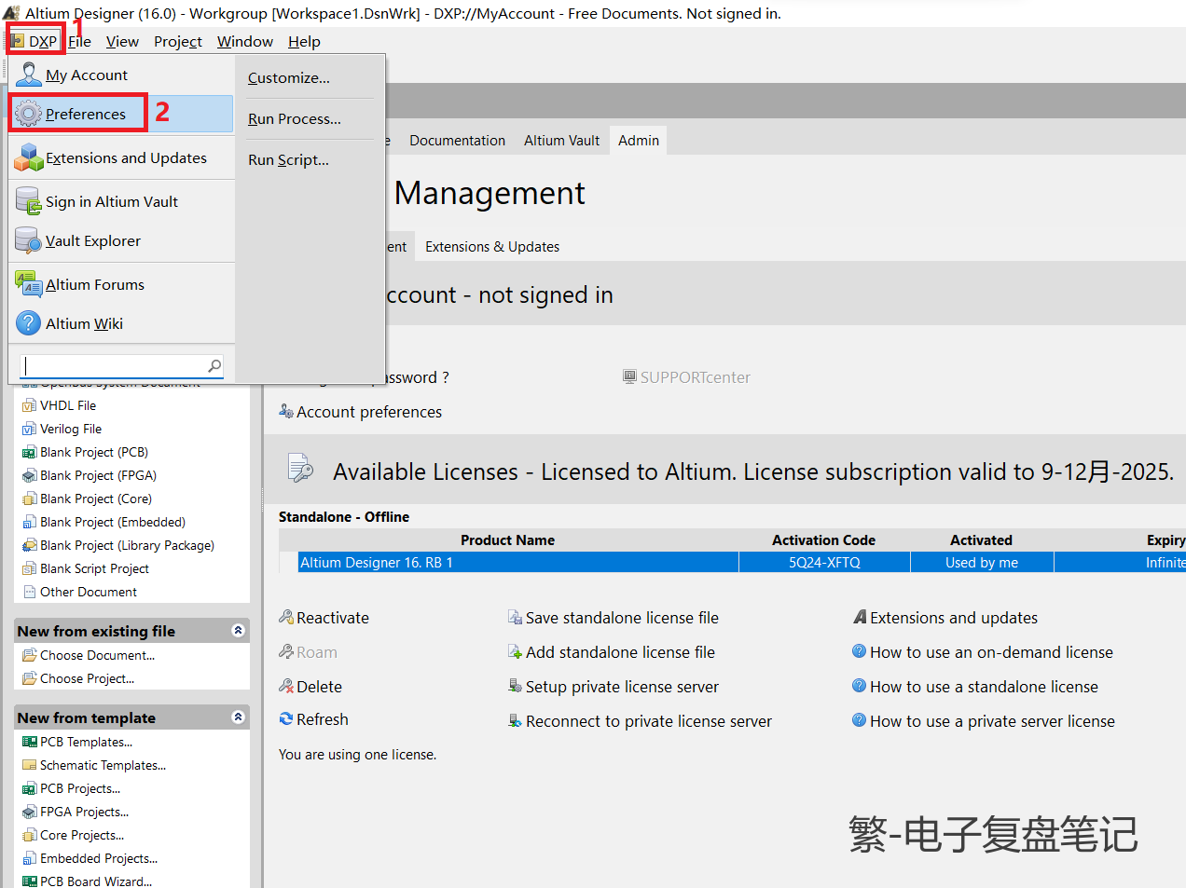Create Blank Project (Core)

87,499
